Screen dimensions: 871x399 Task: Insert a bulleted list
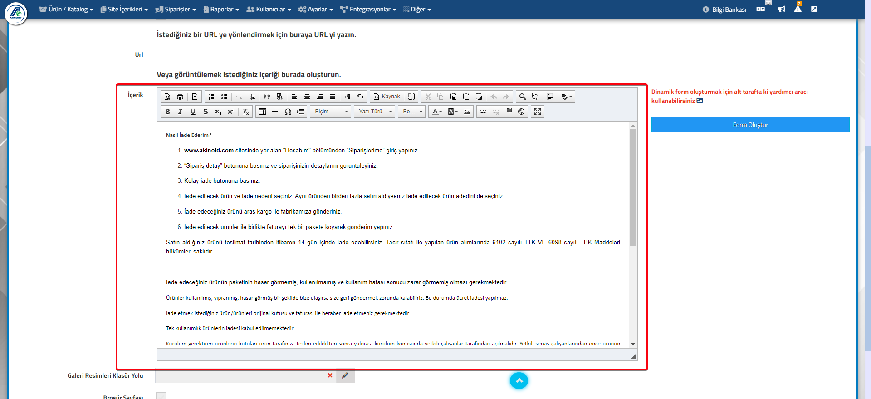pos(224,97)
